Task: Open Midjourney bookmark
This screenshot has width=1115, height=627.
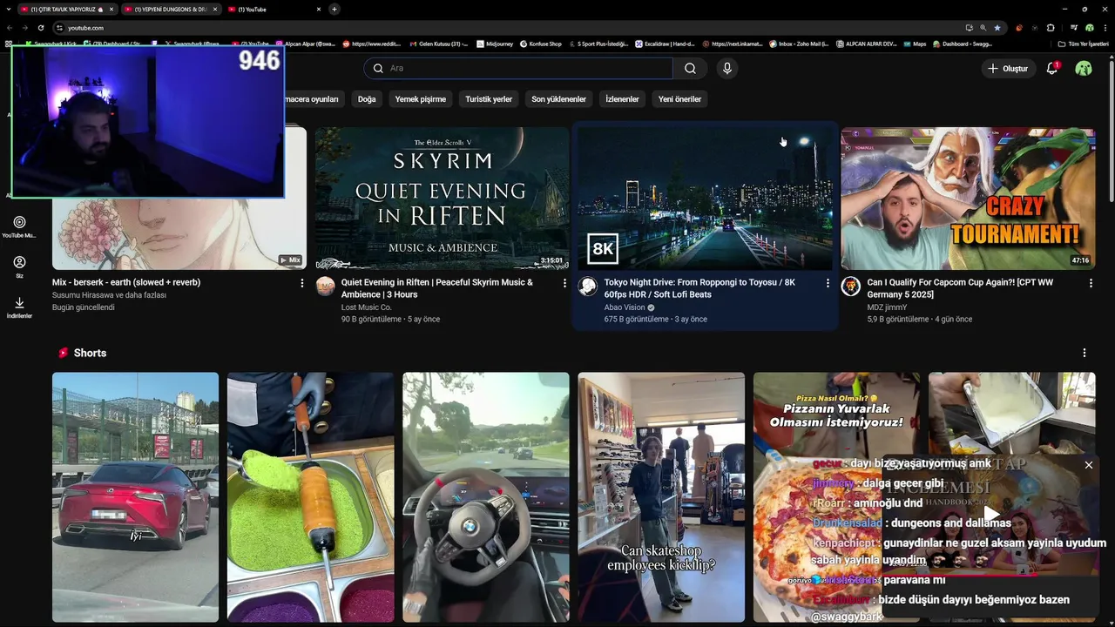Action: pos(495,44)
